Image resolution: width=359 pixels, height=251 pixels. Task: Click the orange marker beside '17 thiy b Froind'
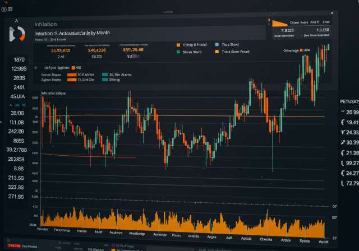178,43
